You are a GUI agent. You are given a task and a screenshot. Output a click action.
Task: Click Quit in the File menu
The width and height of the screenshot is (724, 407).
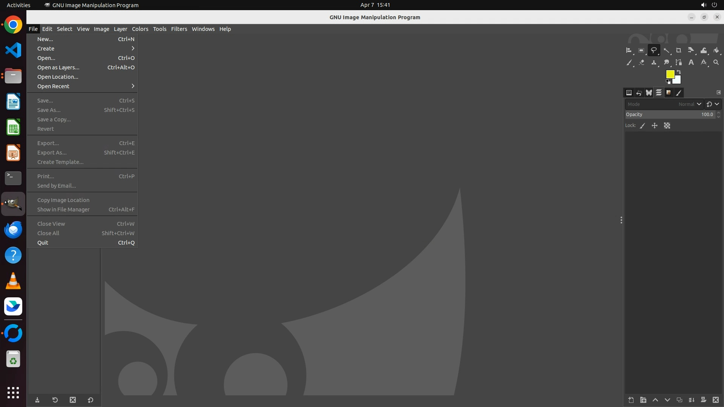pos(43,243)
